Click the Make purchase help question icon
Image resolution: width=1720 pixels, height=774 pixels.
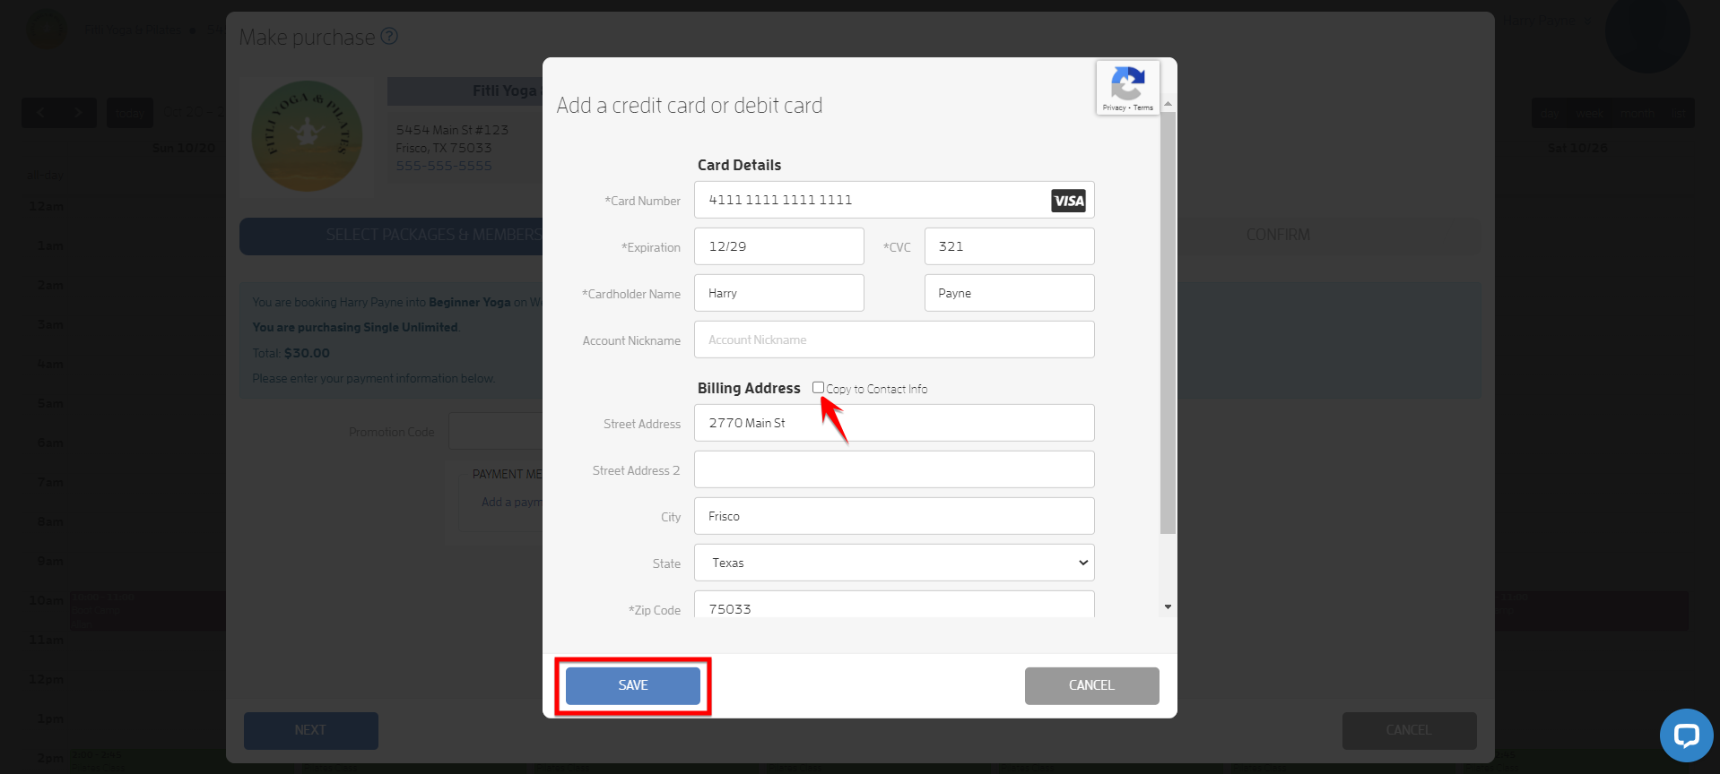click(x=389, y=37)
